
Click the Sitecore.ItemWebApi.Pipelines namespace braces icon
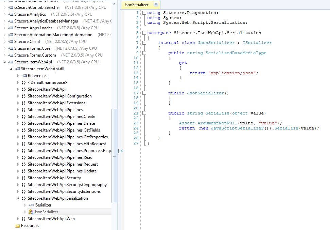click(24, 110)
